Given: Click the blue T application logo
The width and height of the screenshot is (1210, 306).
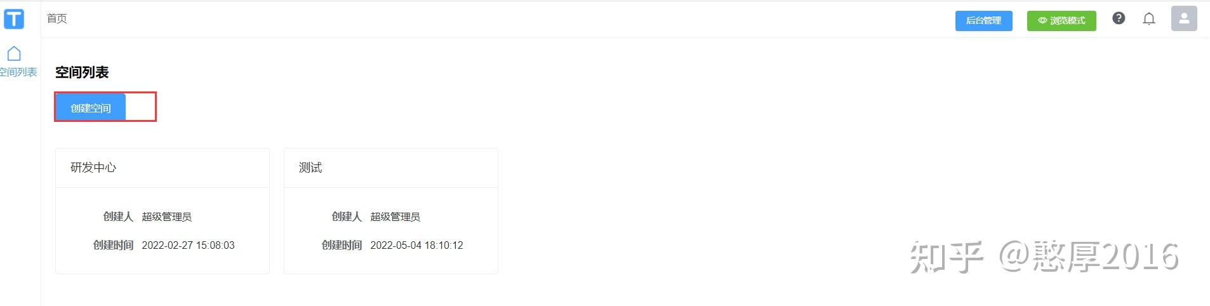Looking at the screenshot, I should click(14, 19).
